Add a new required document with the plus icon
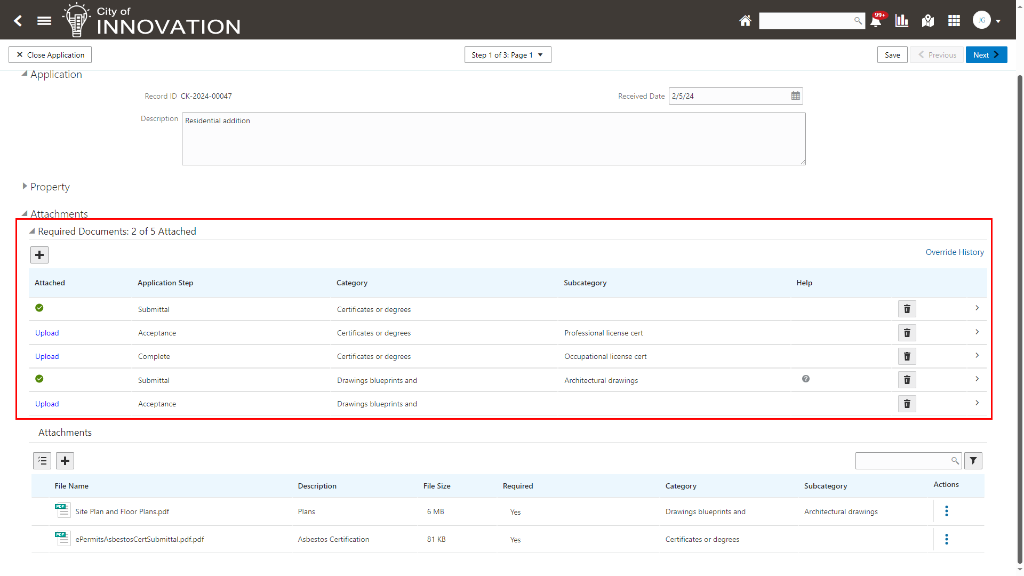Viewport: 1024px width, 576px height. pyautogui.click(x=39, y=254)
